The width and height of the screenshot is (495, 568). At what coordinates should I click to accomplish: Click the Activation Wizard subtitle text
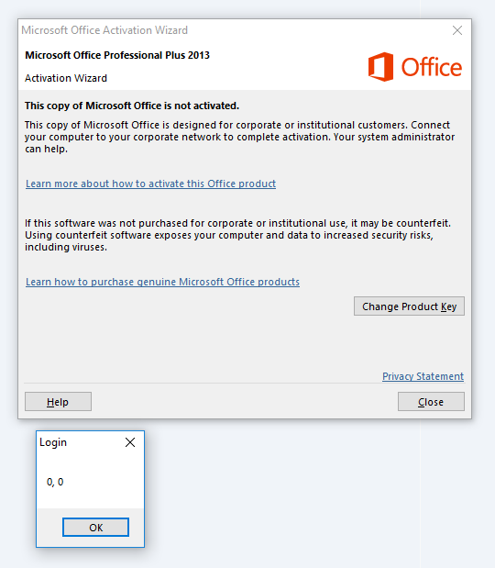[66, 78]
